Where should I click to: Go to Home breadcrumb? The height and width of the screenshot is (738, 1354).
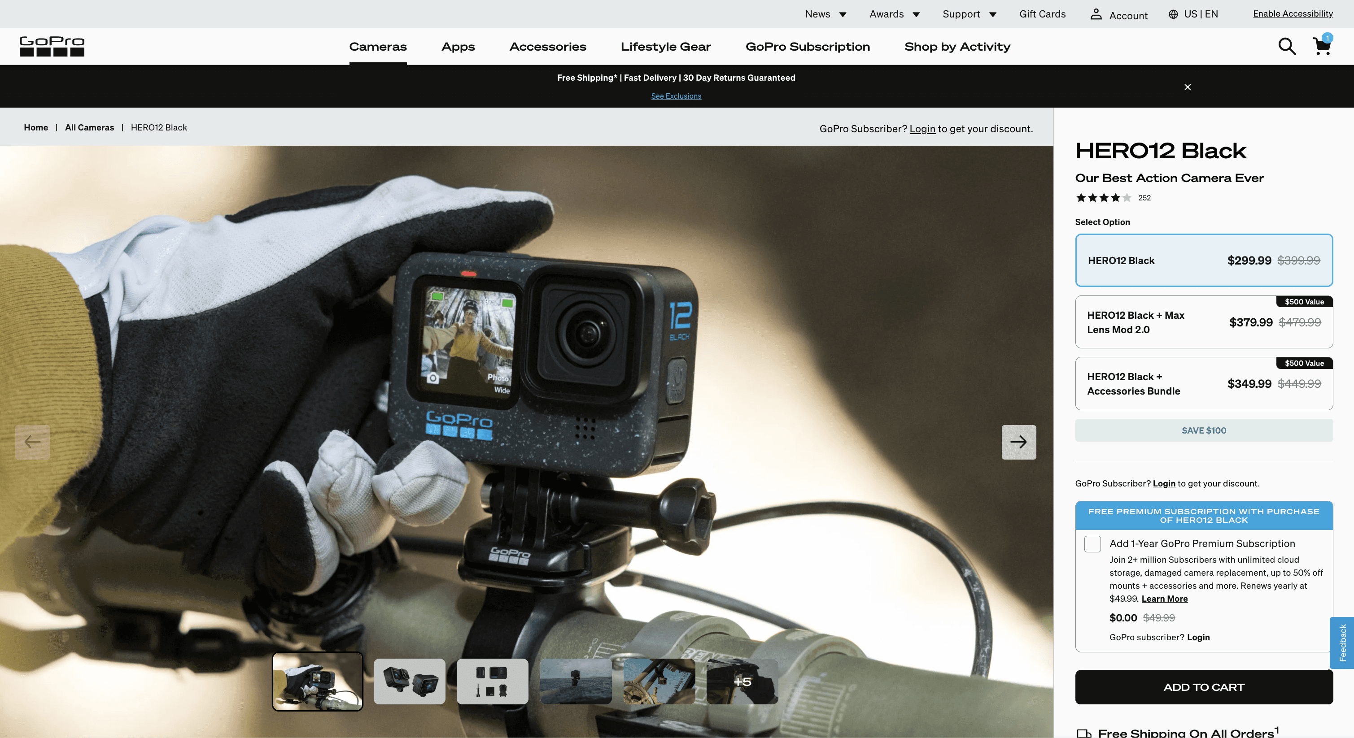[36, 128]
